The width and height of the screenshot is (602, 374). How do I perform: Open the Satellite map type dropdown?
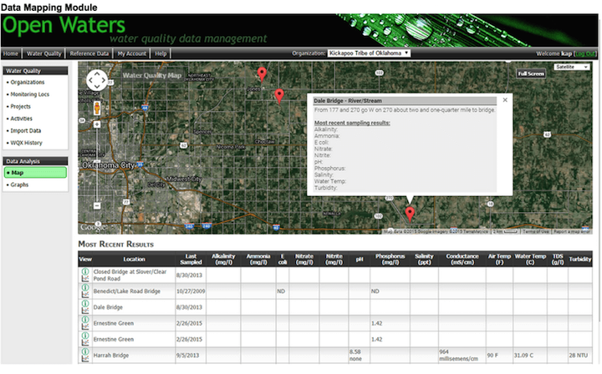point(572,67)
